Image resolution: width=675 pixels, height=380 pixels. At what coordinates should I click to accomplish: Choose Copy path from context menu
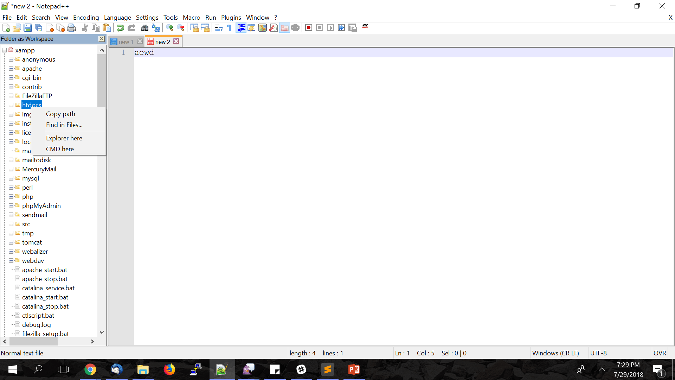[x=60, y=114]
